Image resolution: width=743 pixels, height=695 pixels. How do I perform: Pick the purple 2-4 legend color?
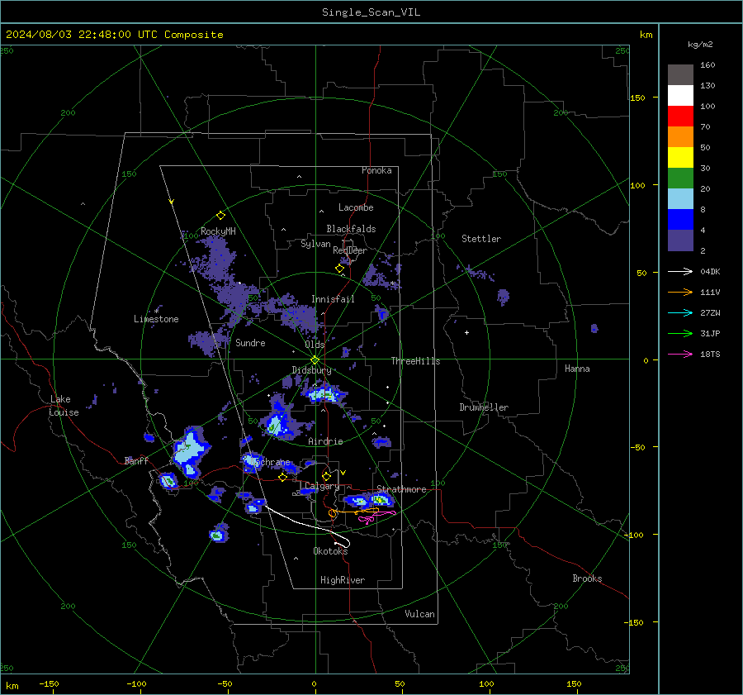(680, 240)
